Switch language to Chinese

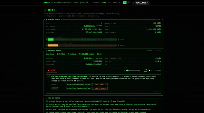pos(129,3)
